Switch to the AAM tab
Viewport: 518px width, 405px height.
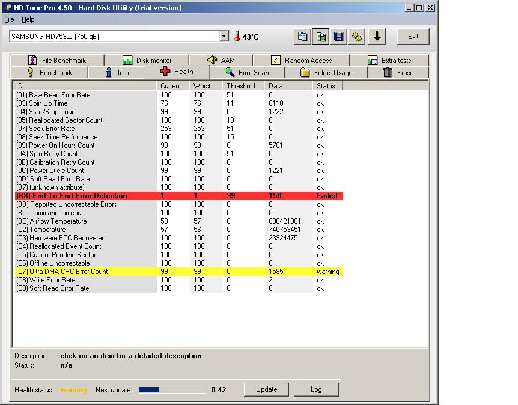pos(221,61)
